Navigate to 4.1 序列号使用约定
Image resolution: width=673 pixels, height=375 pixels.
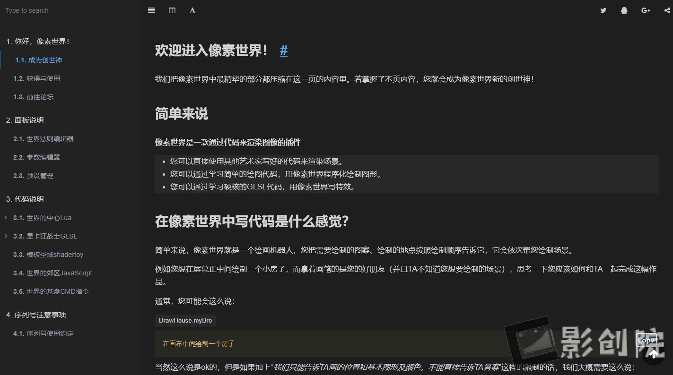44,333
